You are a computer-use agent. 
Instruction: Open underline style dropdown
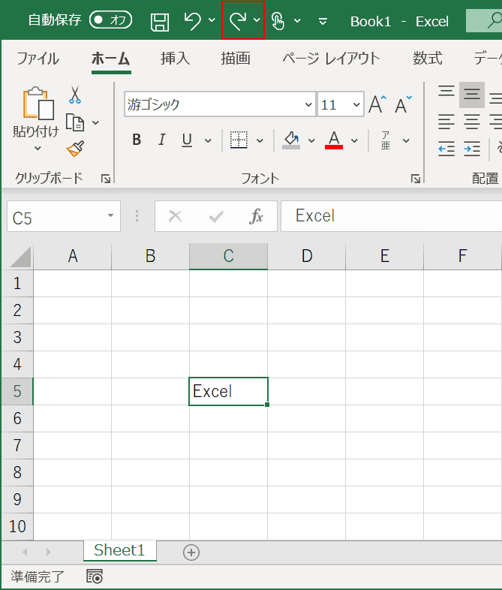[x=208, y=140]
